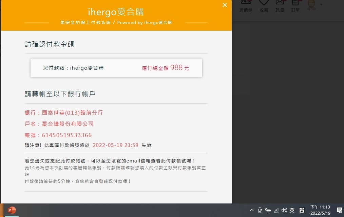Click the heading 請確認付款金額
This screenshot has height=217, width=344.
pyautogui.click(x=50, y=44)
